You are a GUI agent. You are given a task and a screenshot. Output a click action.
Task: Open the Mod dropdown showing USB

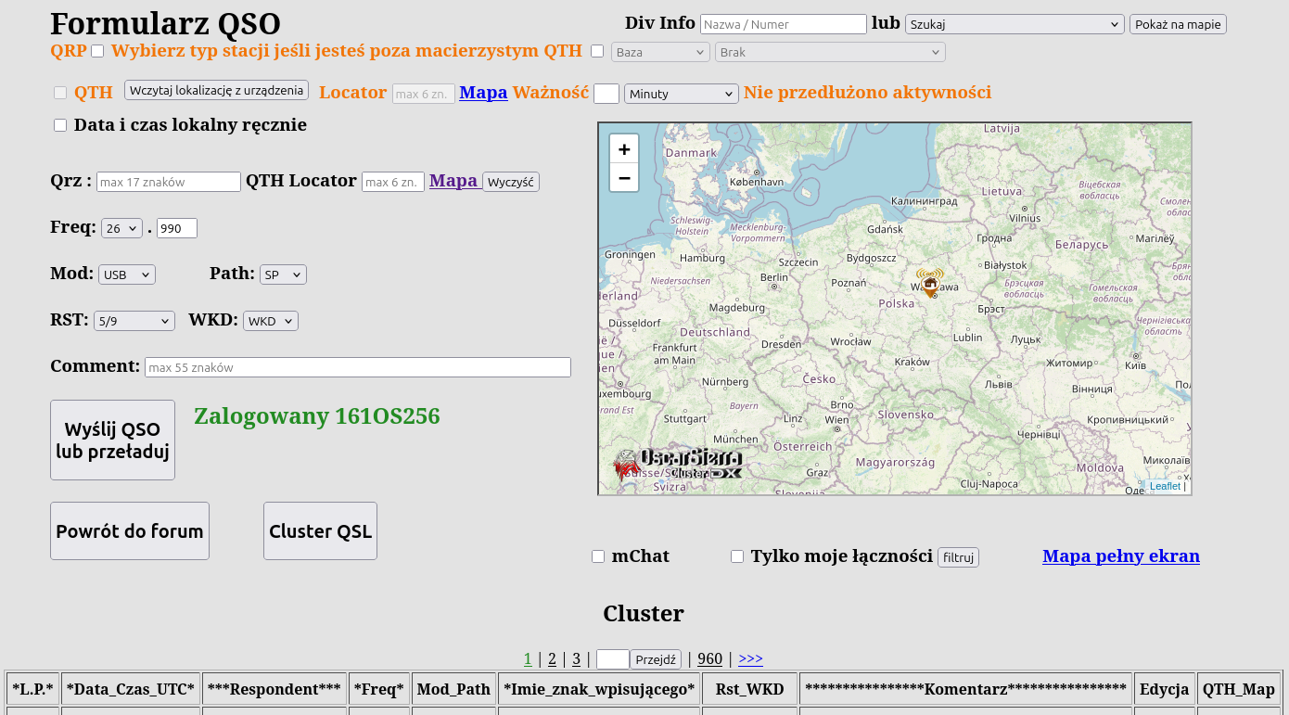[127, 275]
